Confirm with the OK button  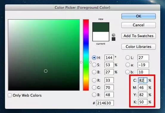(138, 16)
